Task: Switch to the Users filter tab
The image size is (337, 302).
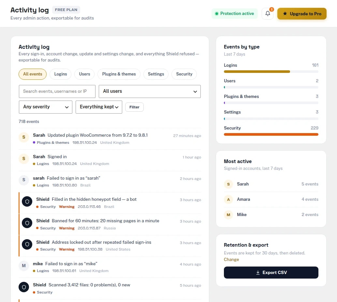Action: click(84, 74)
